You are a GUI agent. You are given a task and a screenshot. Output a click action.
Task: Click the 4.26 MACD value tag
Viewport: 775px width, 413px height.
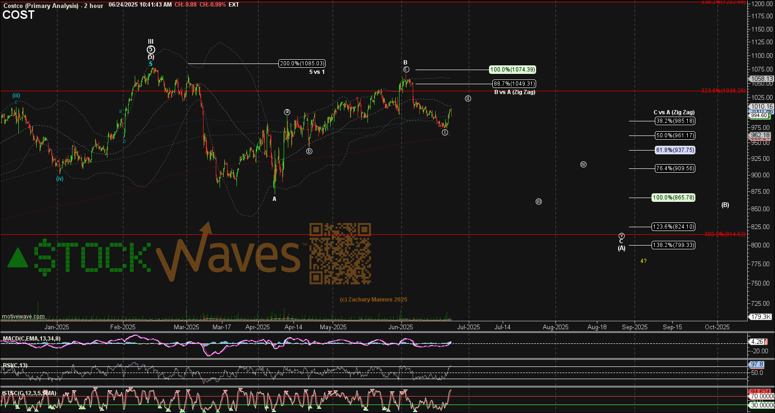click(x=758, y=342)
